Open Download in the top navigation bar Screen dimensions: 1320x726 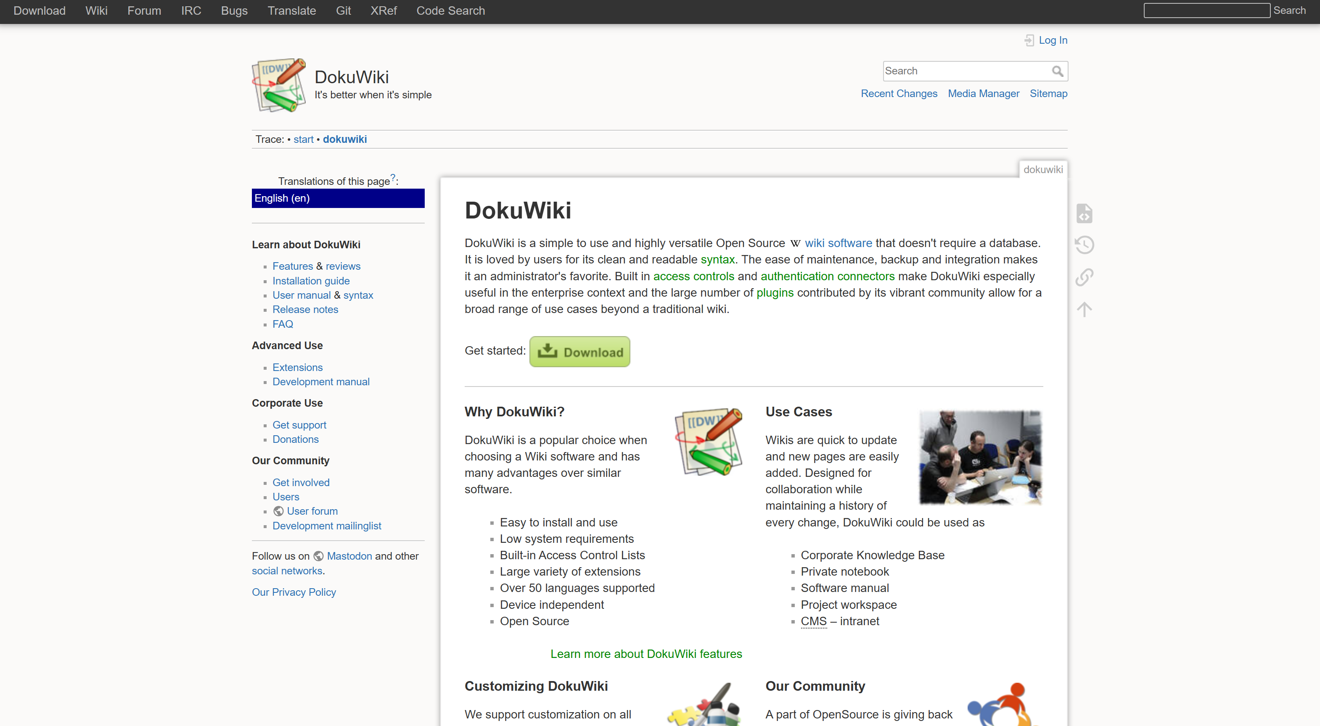40,11
